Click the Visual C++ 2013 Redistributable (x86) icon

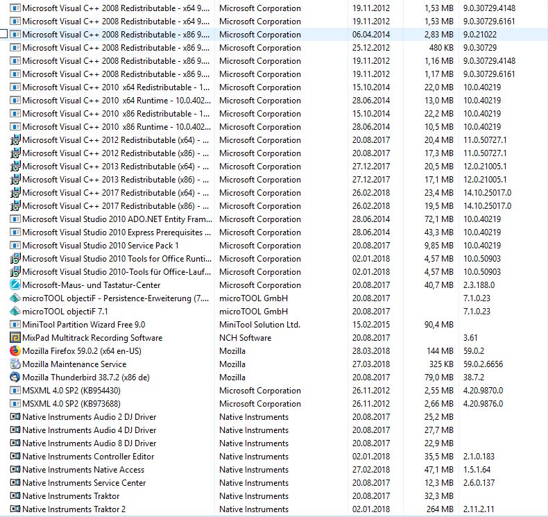pyautogui.click(x=15, y=179)
